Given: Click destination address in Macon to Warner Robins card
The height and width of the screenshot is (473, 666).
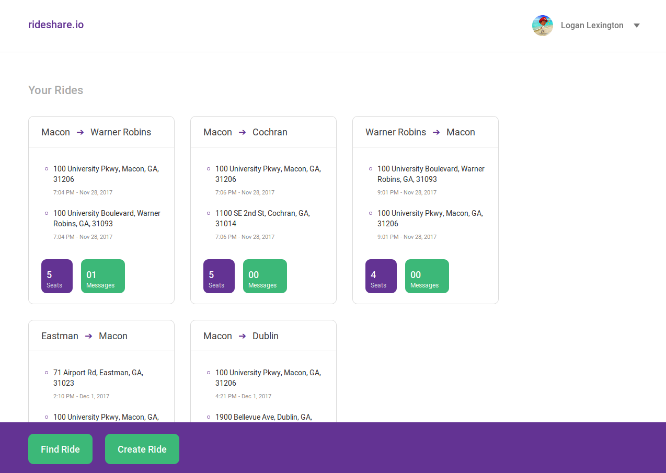Looking at the screenshot, I should pos(107,218).
